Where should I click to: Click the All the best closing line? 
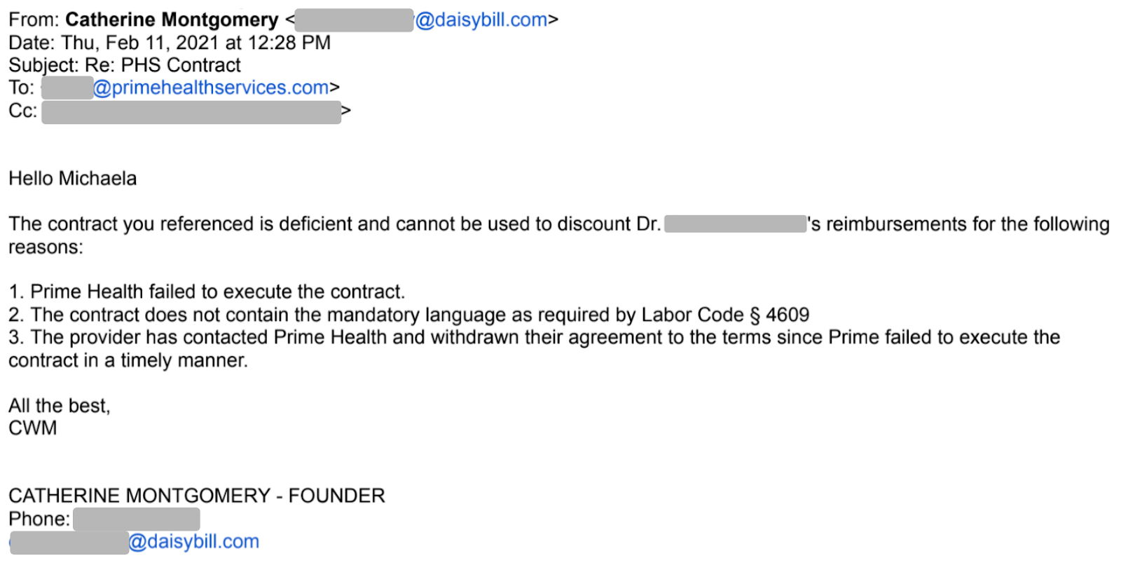tap(60, 406)
